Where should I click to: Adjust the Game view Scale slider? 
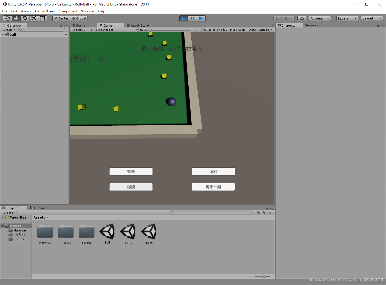click(170, 30)
